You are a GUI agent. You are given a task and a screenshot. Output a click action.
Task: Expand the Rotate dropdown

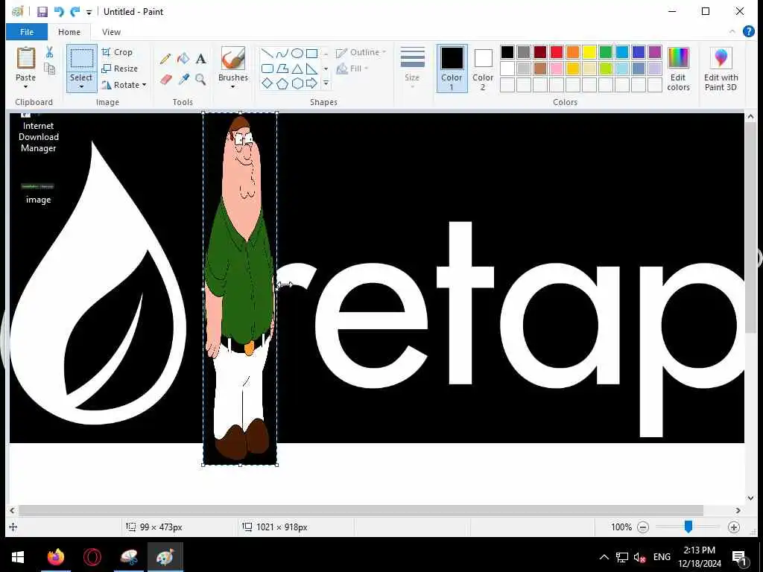tap(144, 85)
